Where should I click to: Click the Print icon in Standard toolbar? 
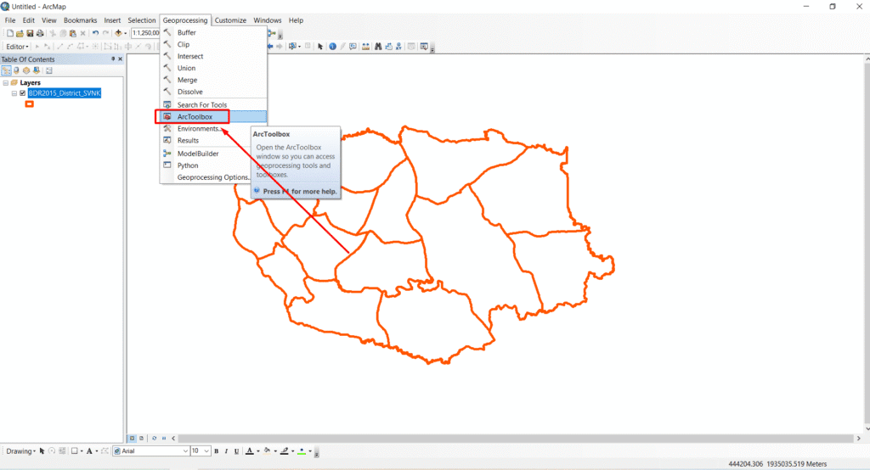pos(40,33)
